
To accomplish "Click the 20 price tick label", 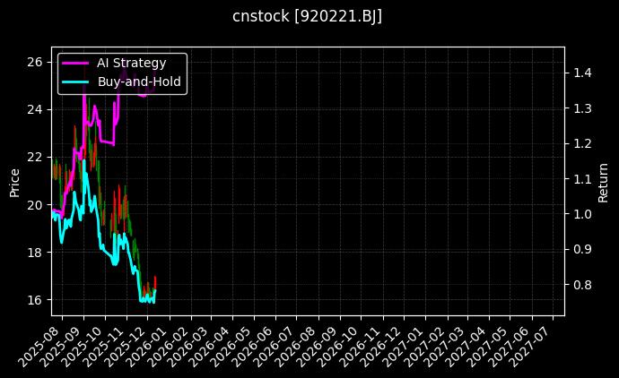I will pyautogui.click(x=35, y=204).
